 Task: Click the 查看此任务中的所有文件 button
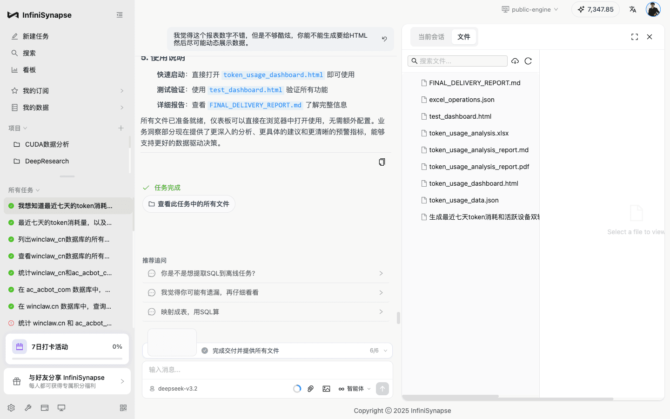click(x=188, y=204)
